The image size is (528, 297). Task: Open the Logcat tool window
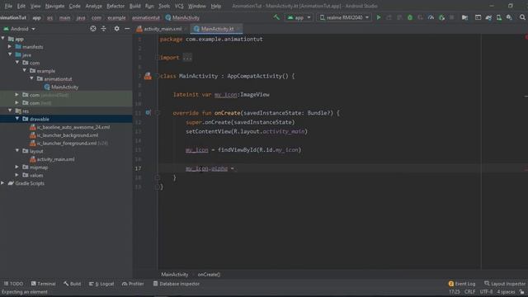(101, 284)
